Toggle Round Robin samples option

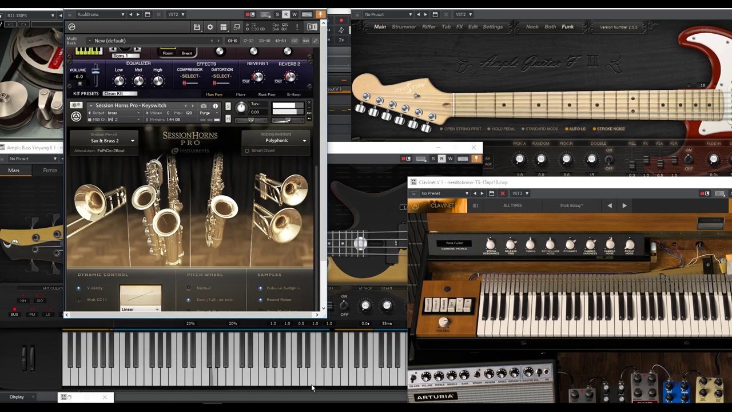tap(261, 299)
